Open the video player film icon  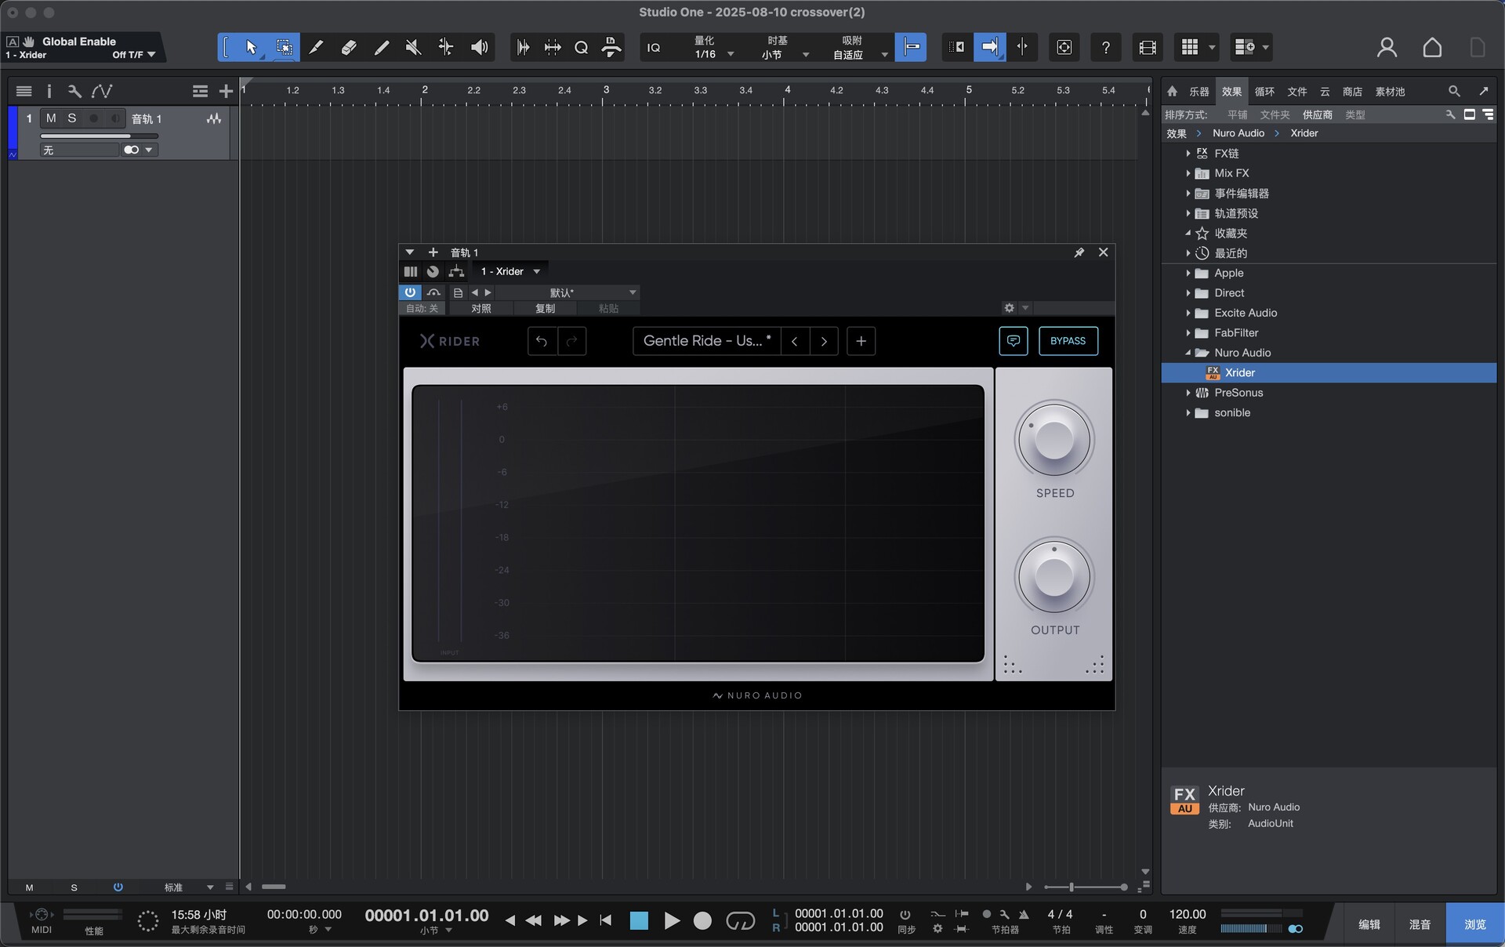coord(1148,48)
